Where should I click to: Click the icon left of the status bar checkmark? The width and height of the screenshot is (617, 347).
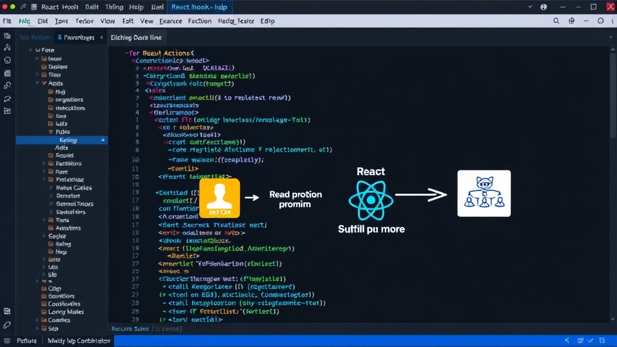pyautogui.click(x=580, y=341)
